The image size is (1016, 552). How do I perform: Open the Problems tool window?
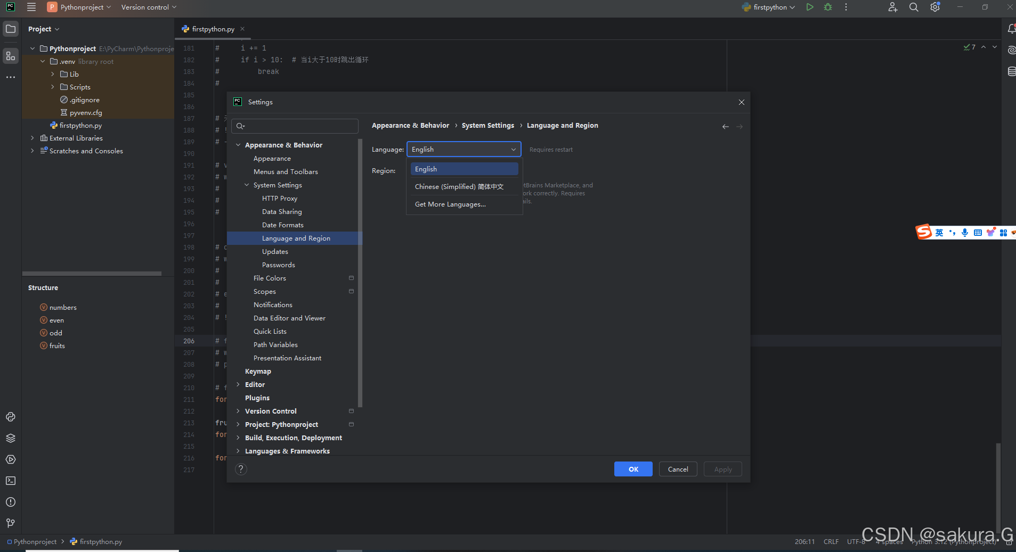point(11,502)
